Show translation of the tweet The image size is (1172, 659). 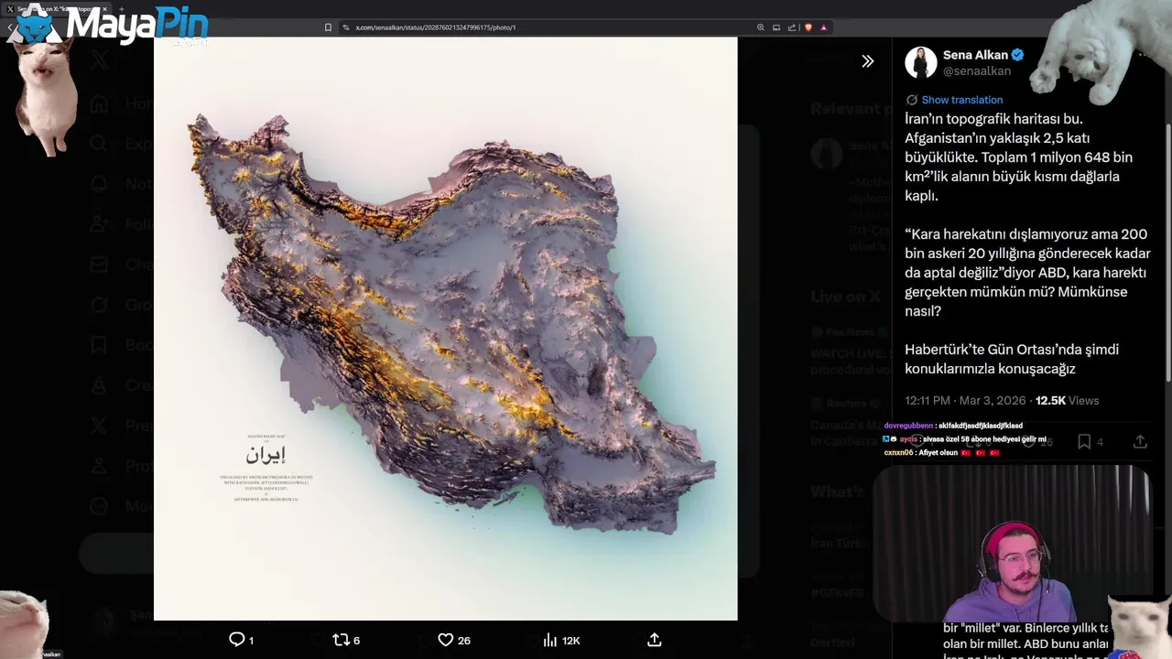(x=961, y=100)
